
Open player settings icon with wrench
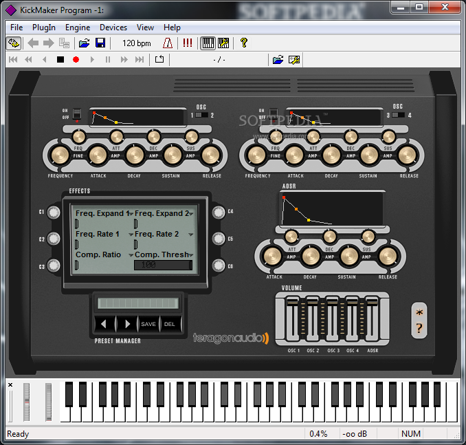point(294,60)
